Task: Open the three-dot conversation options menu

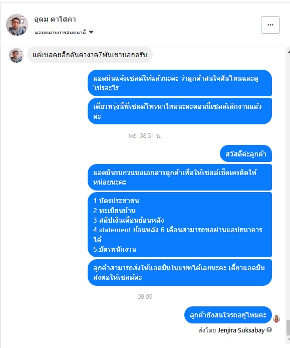Action: tap(270, 25)
